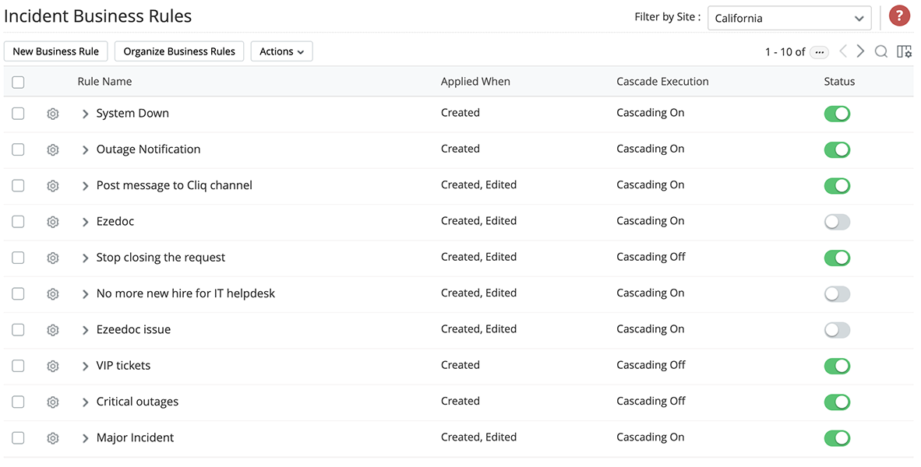
Task: Expand the Stop closing the request rule
Action: pyautogui.click(x=86, y=258)
